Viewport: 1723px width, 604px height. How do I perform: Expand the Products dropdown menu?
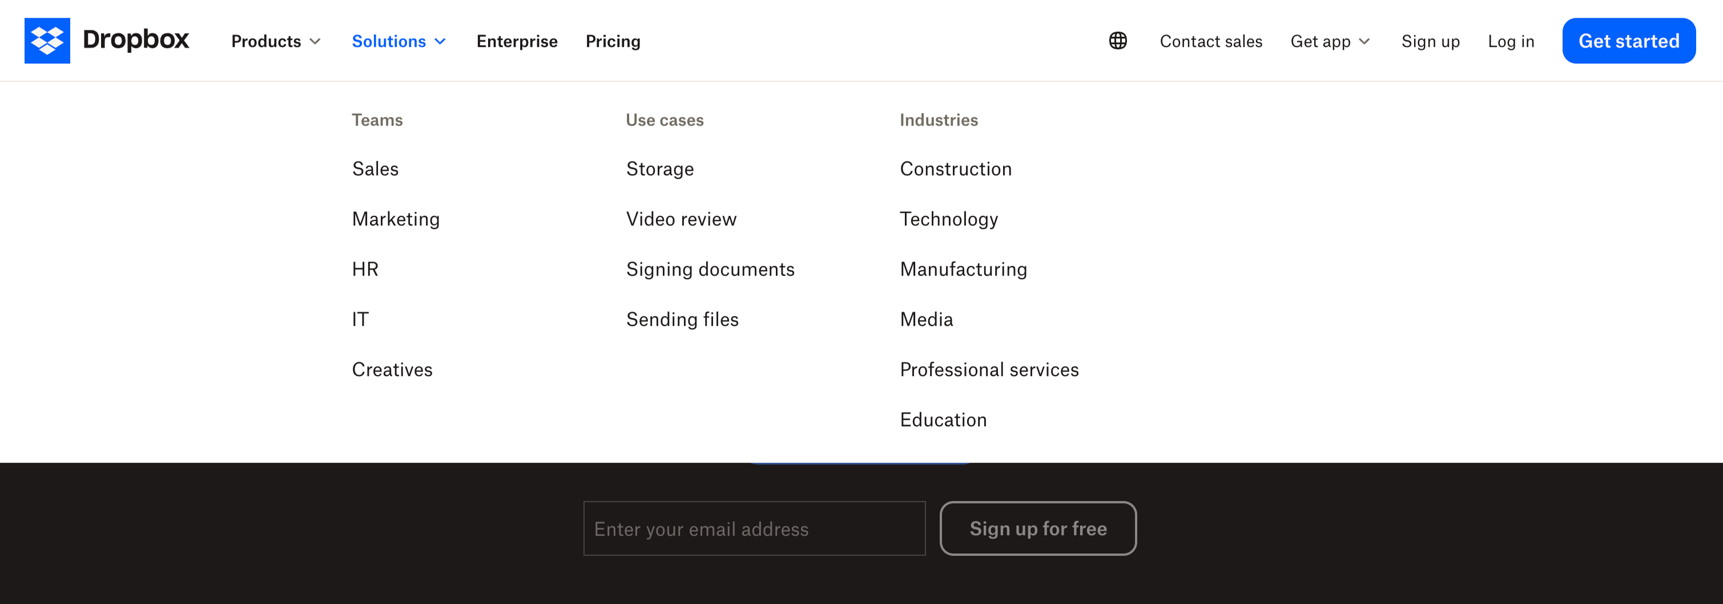[x=276, y=42]
